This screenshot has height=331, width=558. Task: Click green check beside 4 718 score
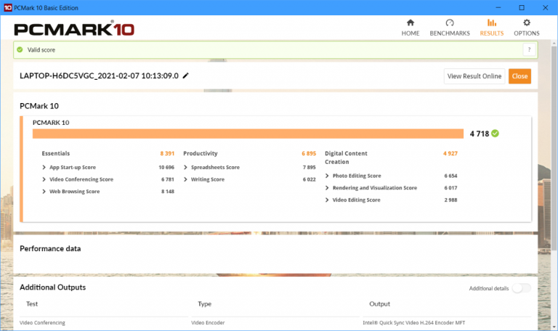[496, 134]
